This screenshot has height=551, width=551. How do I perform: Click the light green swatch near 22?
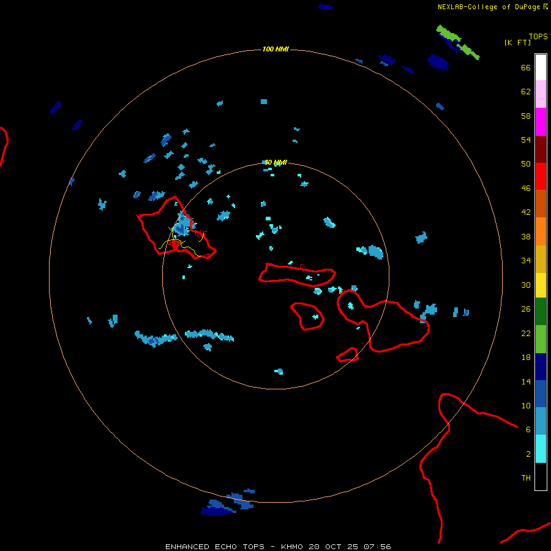coord(541,339)
